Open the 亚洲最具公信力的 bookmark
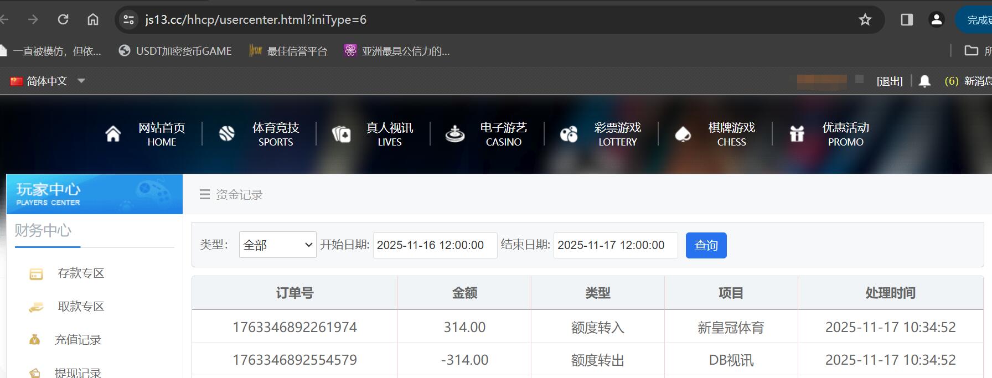992x378 pixels. [397, 51]
